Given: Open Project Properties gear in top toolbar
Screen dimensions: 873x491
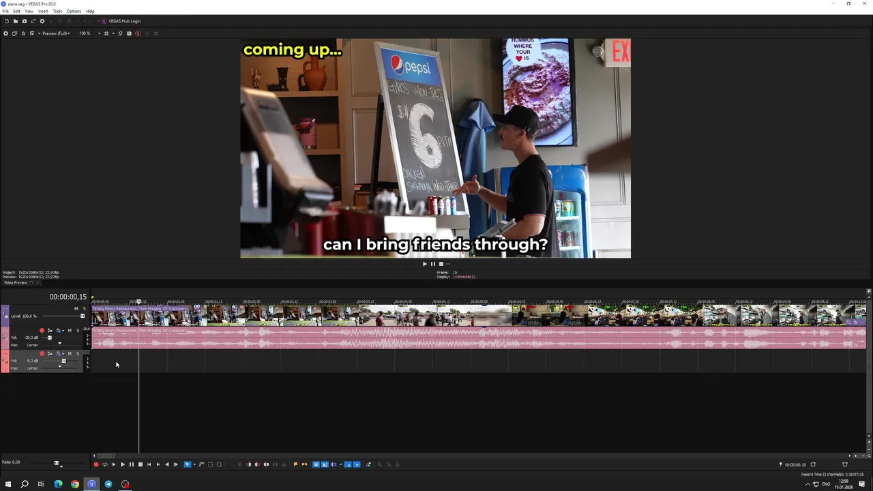Looking at the screenshot, I should click(42, 21).
